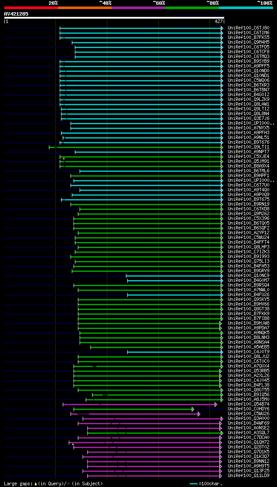
Task: Click the Large gaps legend text
Action: (53, 484)
